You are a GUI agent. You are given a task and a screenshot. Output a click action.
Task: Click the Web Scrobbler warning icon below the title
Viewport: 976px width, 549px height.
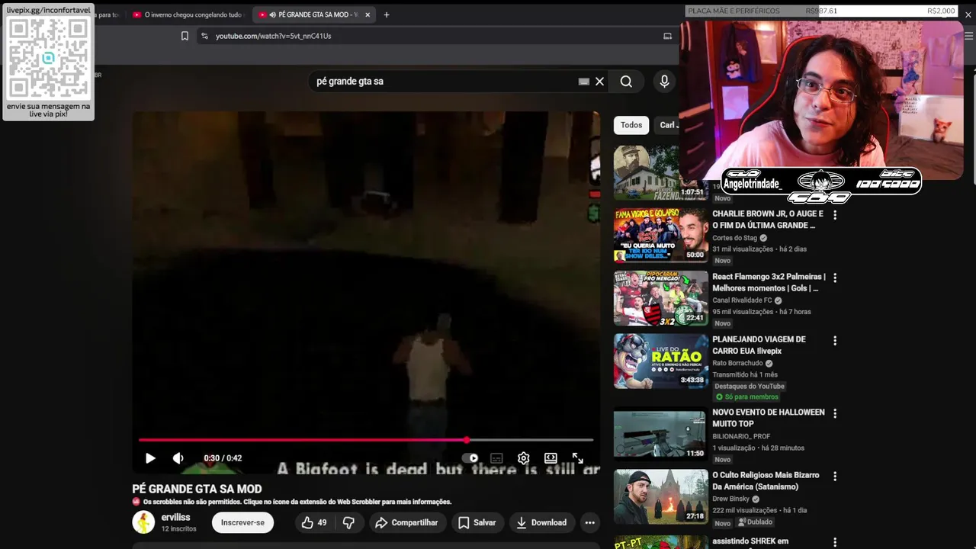pos(136,502)
